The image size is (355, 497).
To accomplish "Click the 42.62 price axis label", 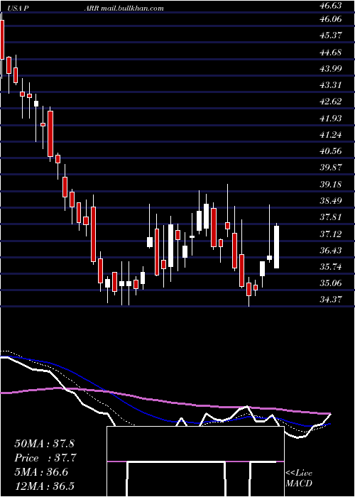I will pyautogui.click(x=332, y=102).
